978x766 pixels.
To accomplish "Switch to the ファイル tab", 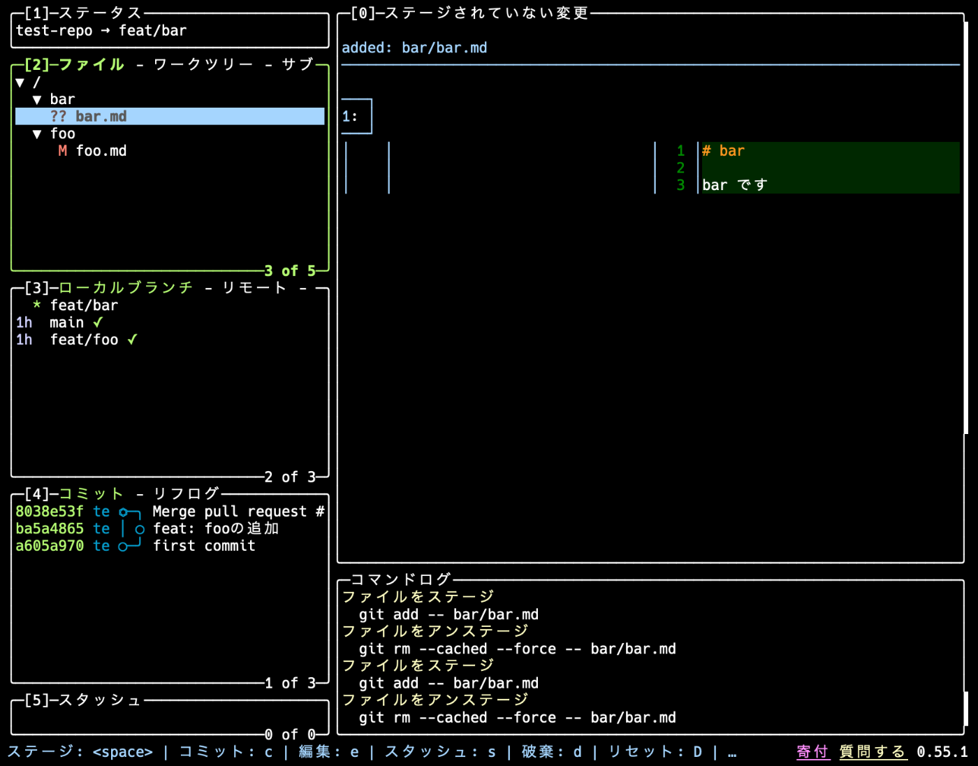I will click(x=92, y=65).
